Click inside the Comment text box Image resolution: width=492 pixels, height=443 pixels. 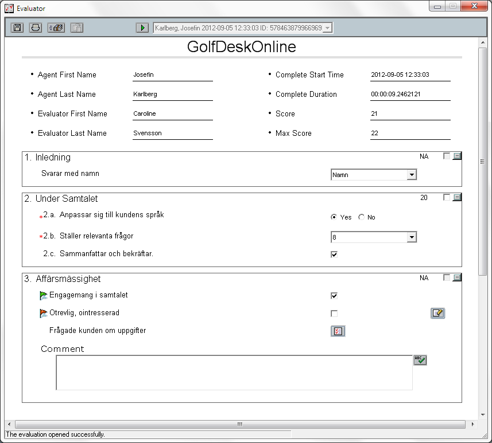click(234, 373)
